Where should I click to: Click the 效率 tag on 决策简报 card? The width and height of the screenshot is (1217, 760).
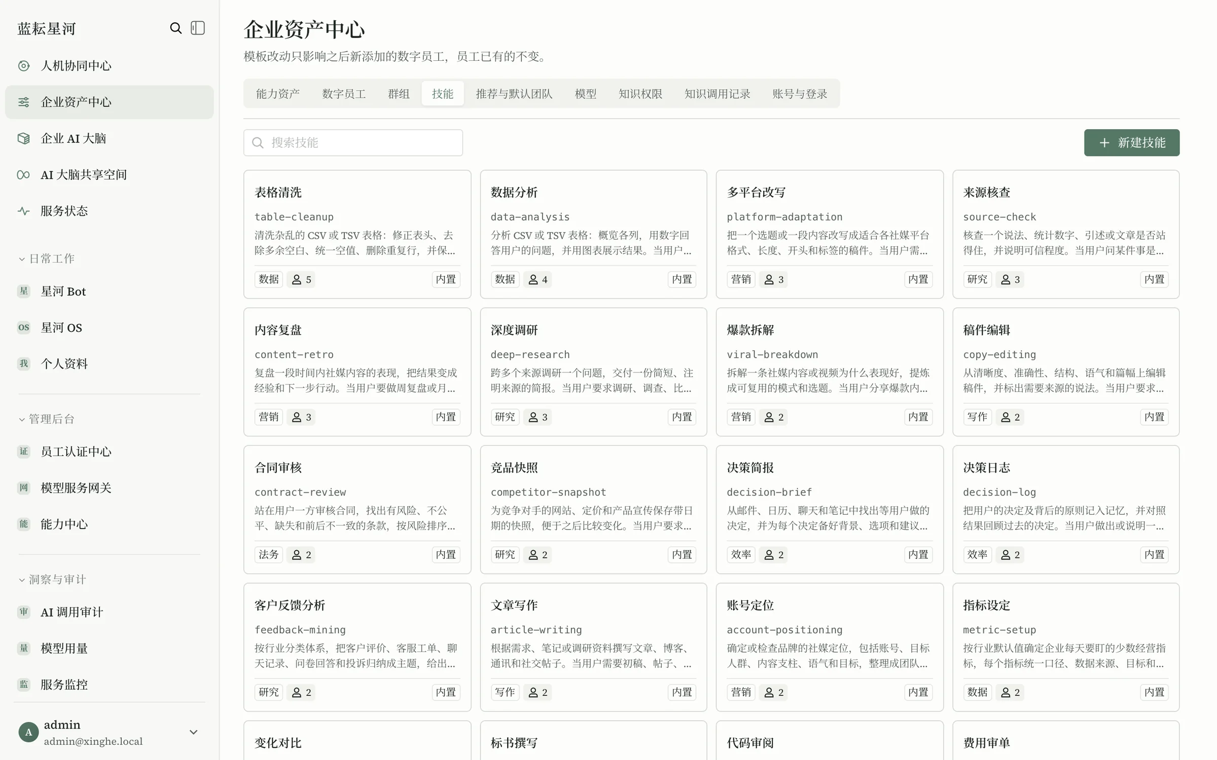tap(741, 555)
